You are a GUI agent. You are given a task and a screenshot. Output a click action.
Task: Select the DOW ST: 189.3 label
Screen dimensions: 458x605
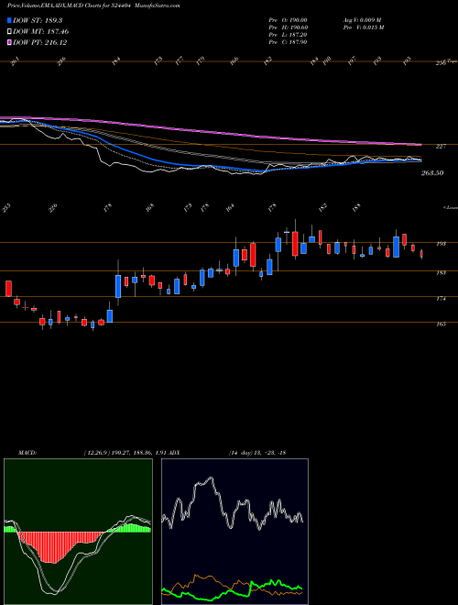(38, 20)
